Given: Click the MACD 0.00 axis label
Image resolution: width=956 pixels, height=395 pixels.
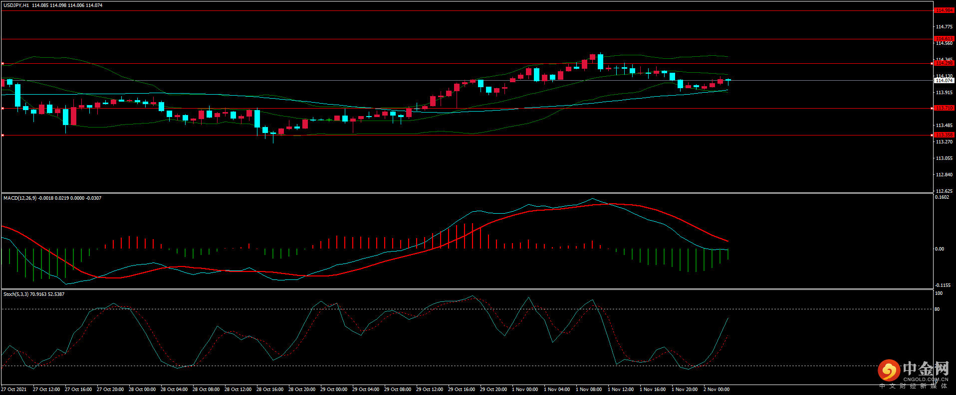Looking at the screenshot, I should (939, 249).
